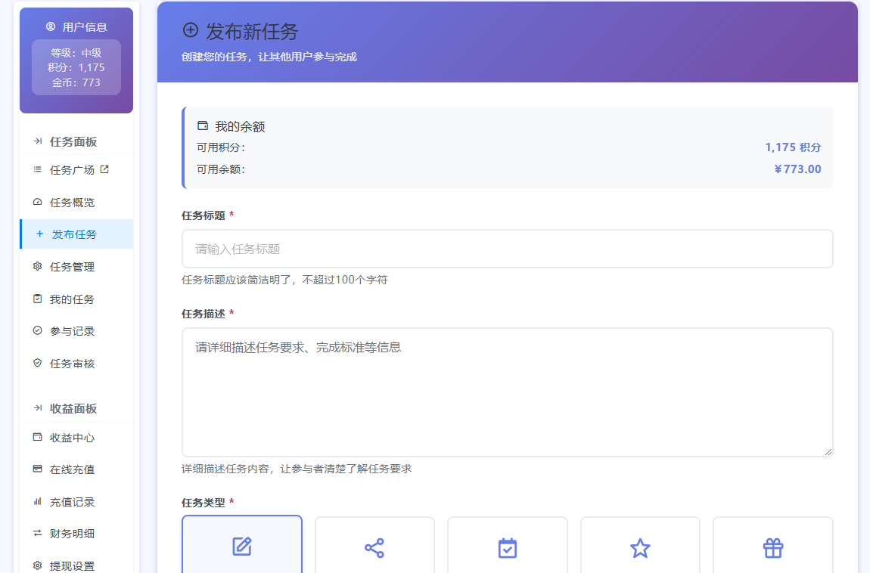Click the calendar check-in task type icon
Viewport: 870px width, 573px height.
pos(507,547)
